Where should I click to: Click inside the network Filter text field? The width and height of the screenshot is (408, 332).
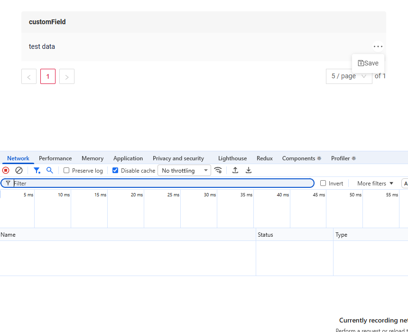point(161,183)
